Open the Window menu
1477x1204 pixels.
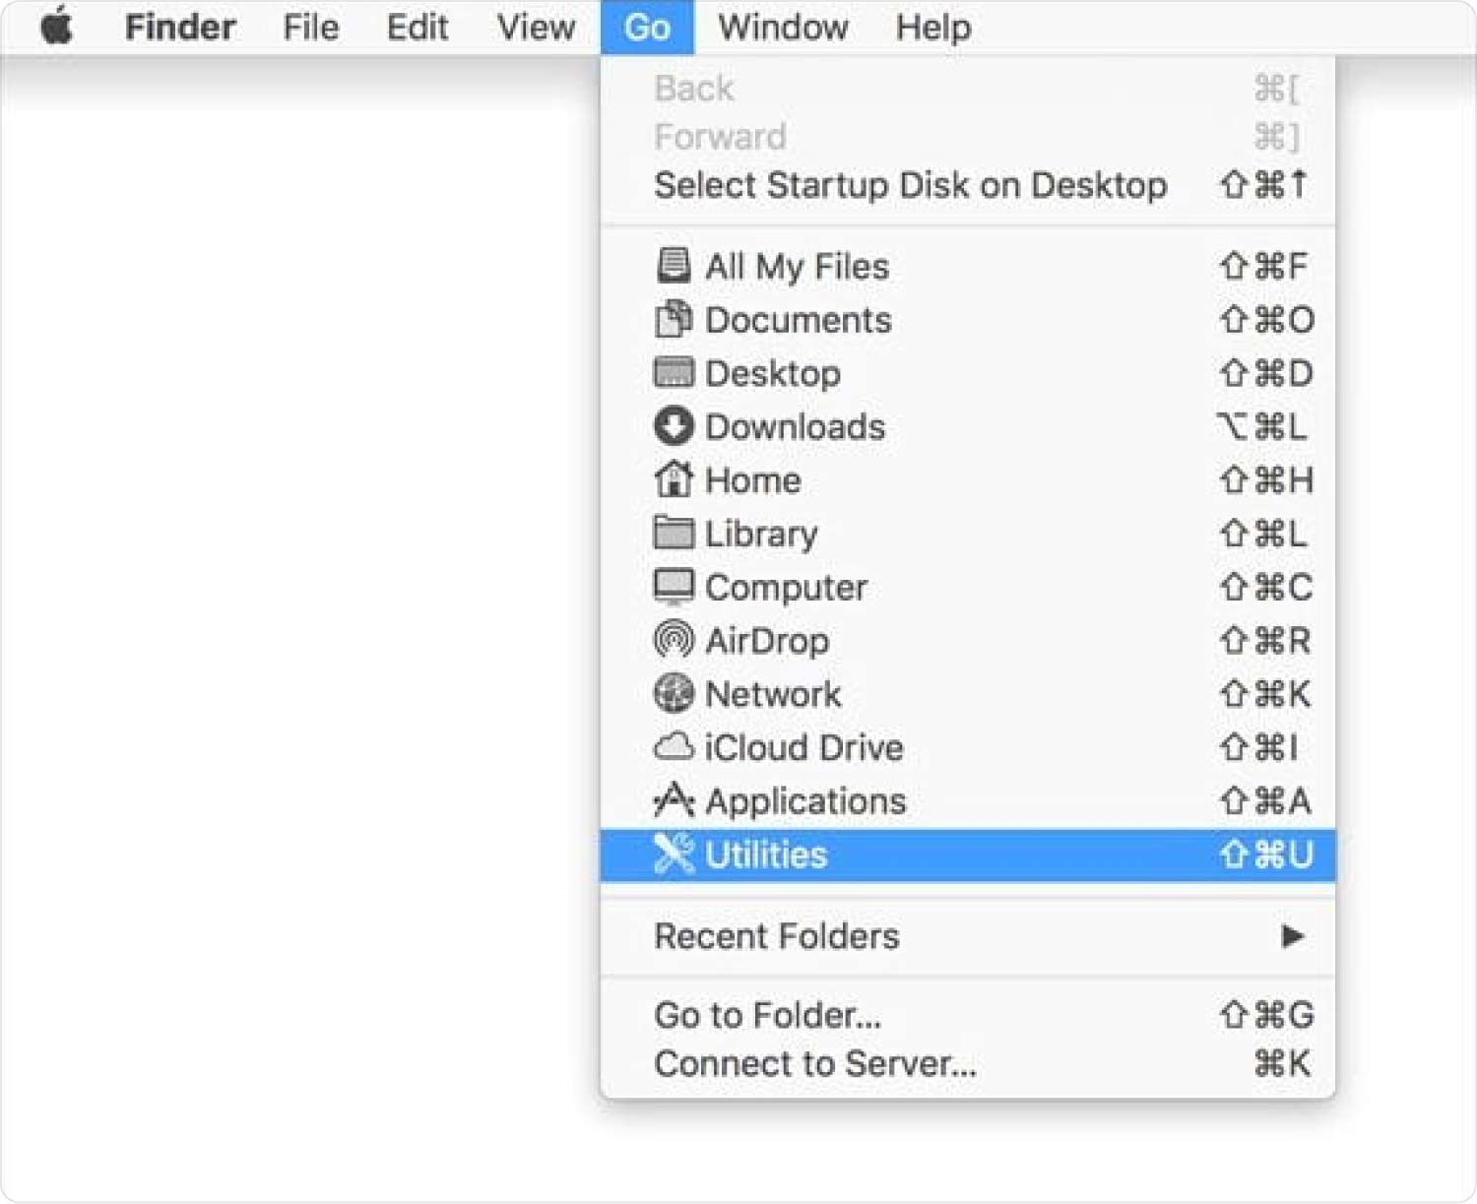783,27
